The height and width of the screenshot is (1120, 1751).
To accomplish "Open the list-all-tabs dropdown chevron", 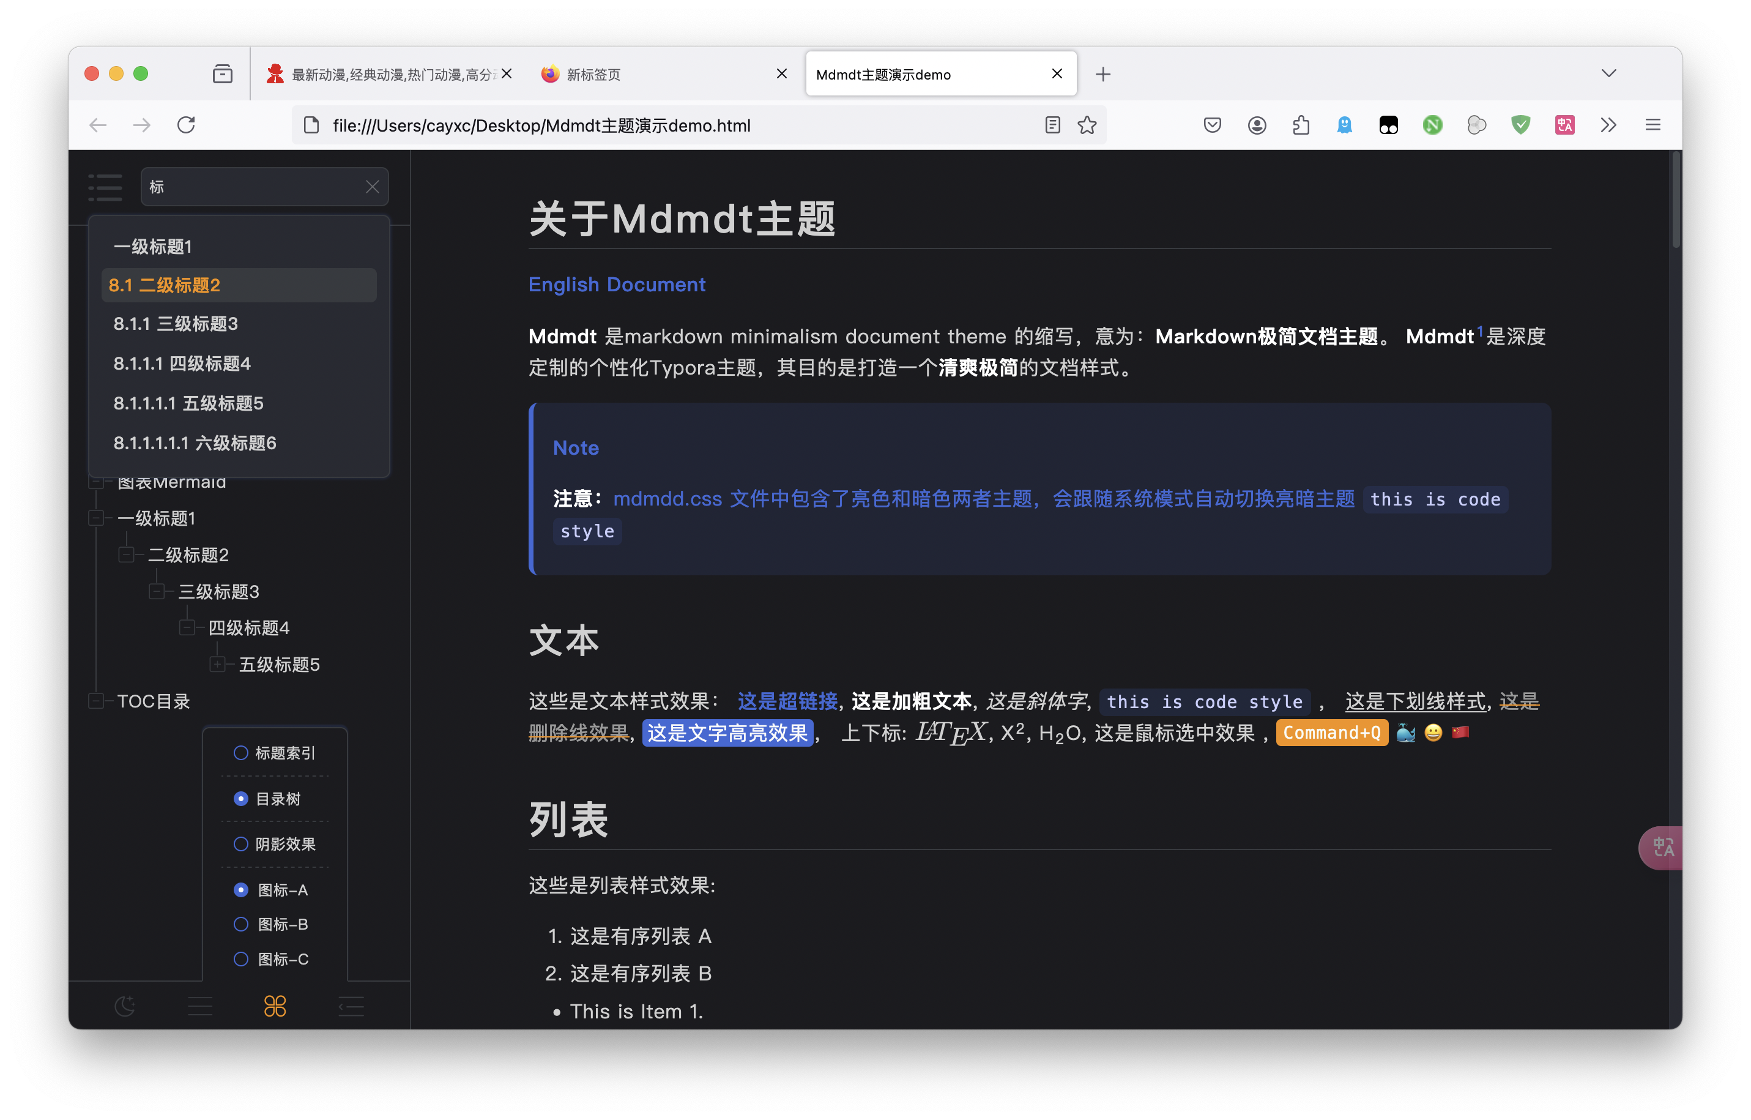I will pos(1609,73).
